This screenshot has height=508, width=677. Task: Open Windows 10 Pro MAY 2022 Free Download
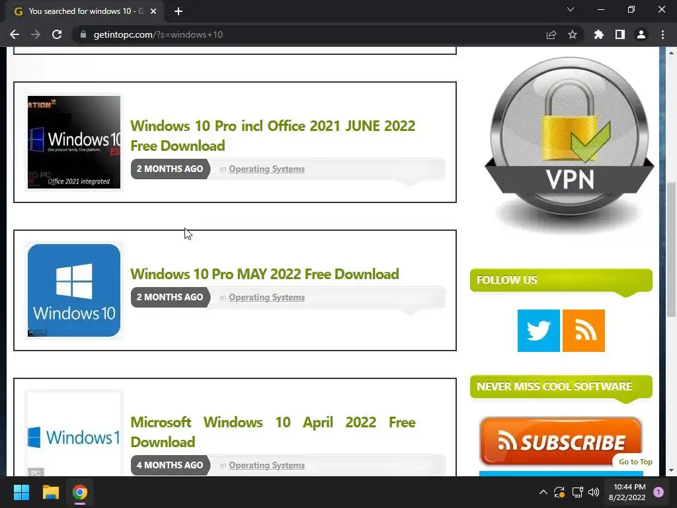click(x=264, y=274)
